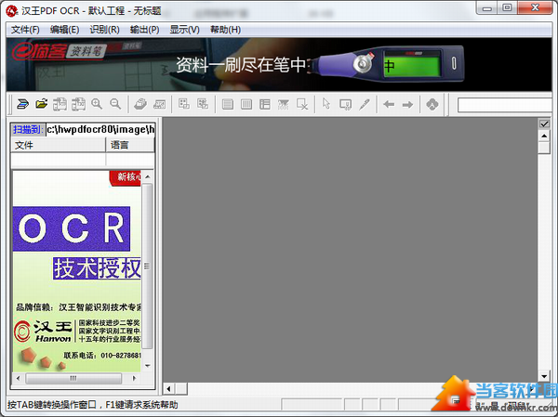Open an image file with folder icon

42,104
